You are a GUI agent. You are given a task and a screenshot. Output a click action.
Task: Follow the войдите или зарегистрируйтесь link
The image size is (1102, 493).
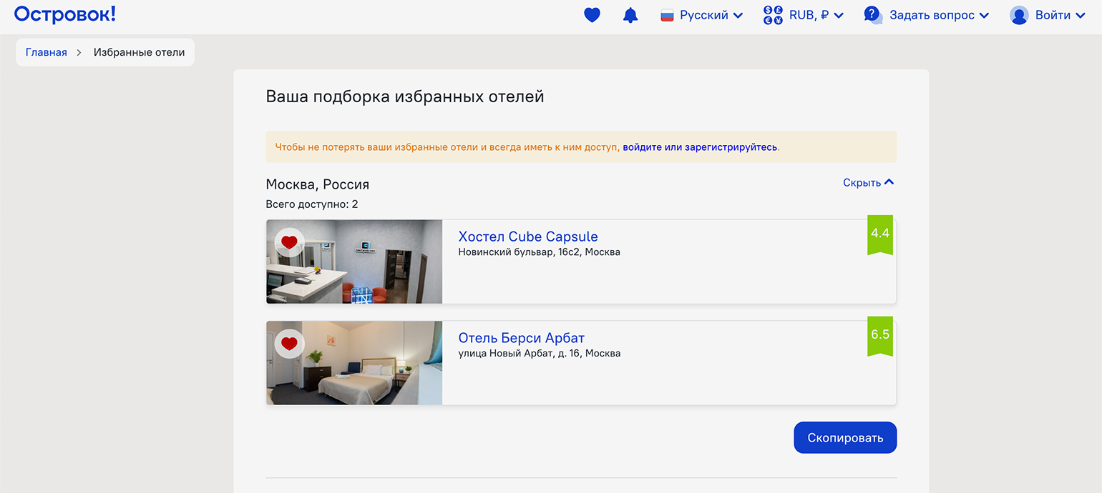700,147
